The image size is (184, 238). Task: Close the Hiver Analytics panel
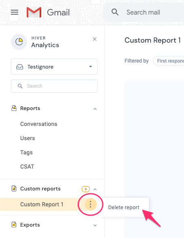(95, 39)
